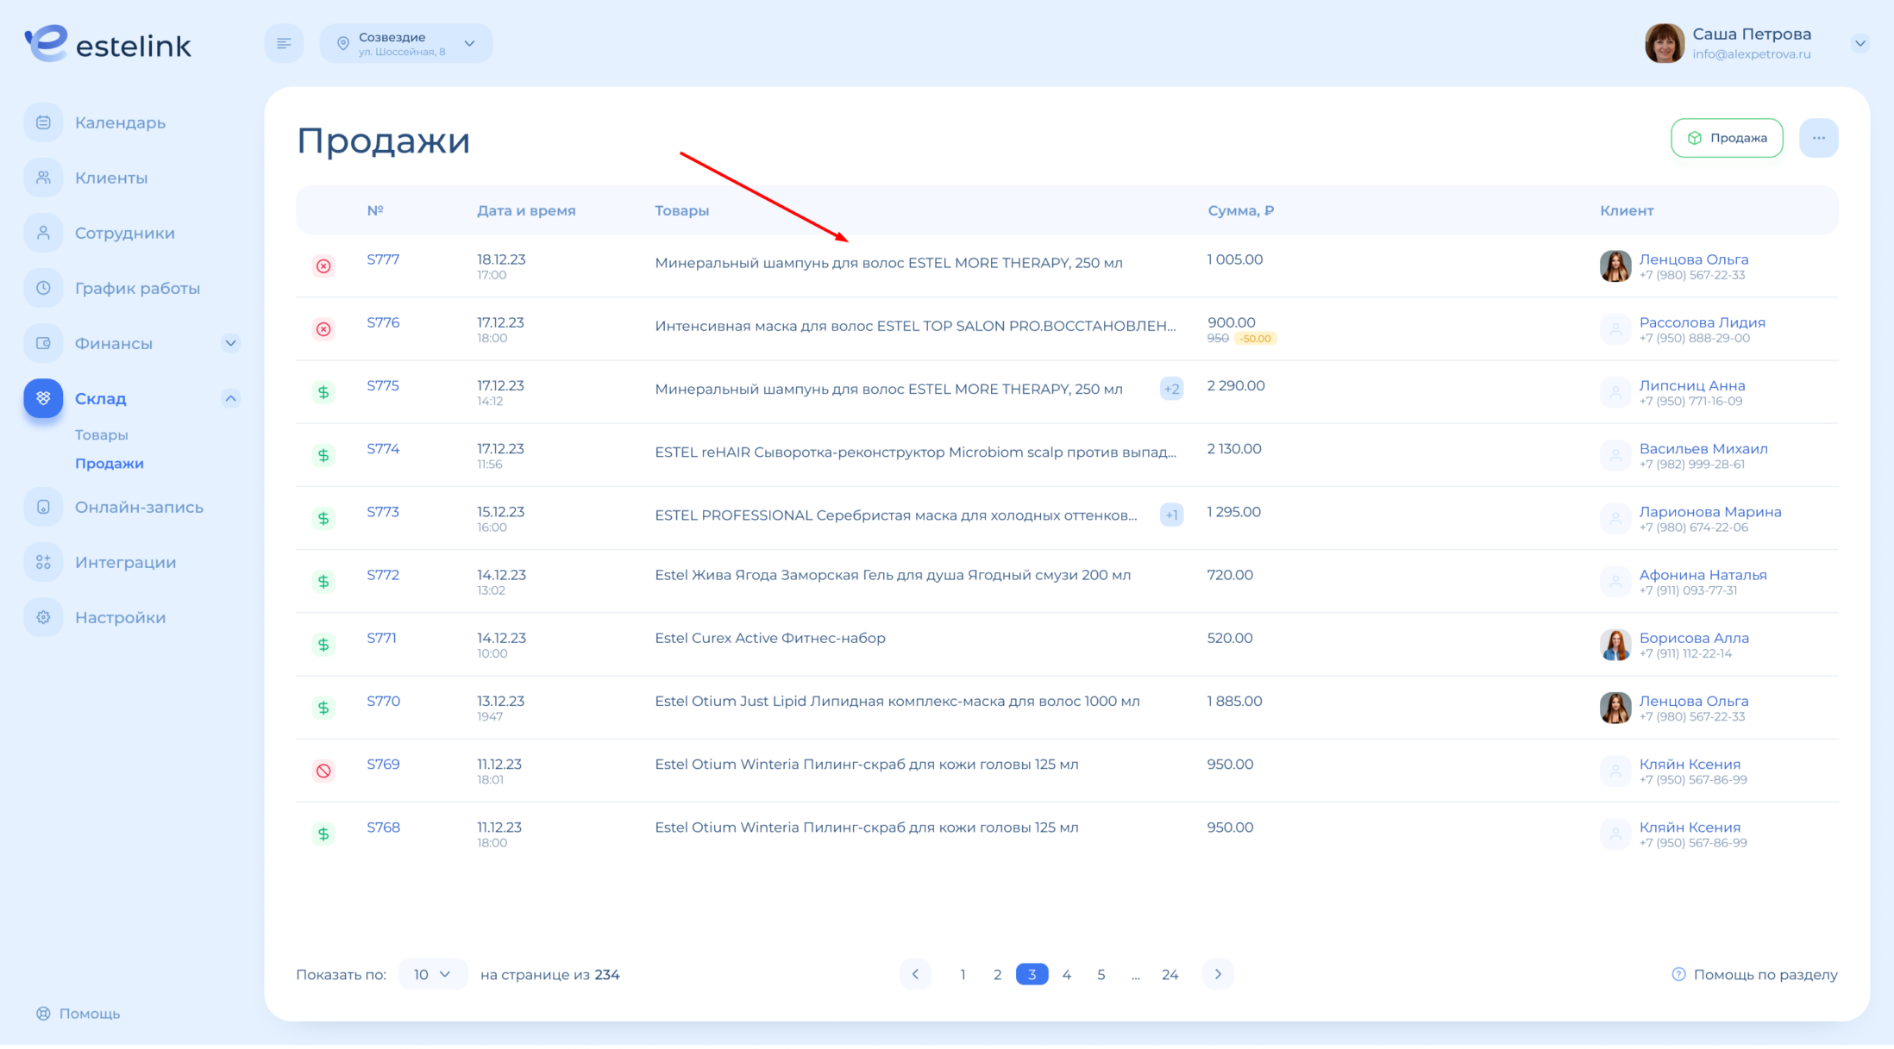
Task: Go to Календарь section
Action: (120, 122)
